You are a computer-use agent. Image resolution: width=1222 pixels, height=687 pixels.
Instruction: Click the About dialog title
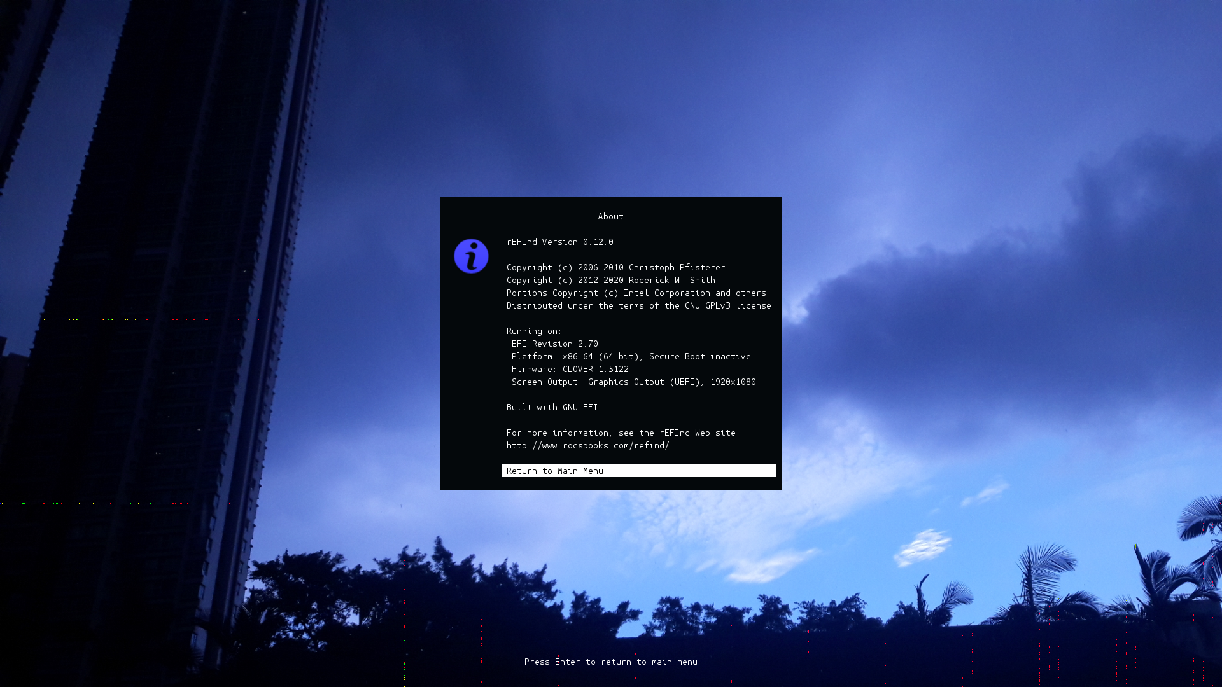pos(610,216)
